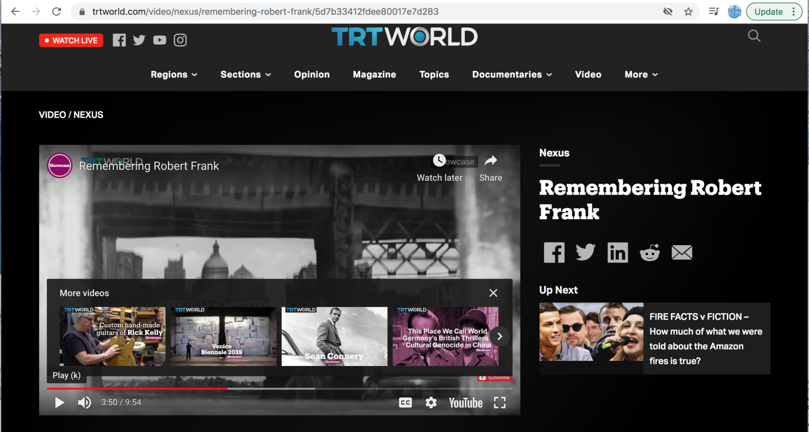
Task: Open the Magazine page
Action: tap(374, 75)
